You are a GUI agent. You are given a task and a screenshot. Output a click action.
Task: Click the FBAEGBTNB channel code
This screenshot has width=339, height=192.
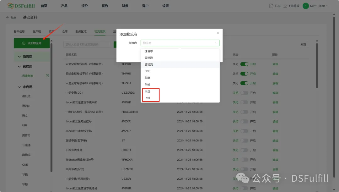coord(130,112)
